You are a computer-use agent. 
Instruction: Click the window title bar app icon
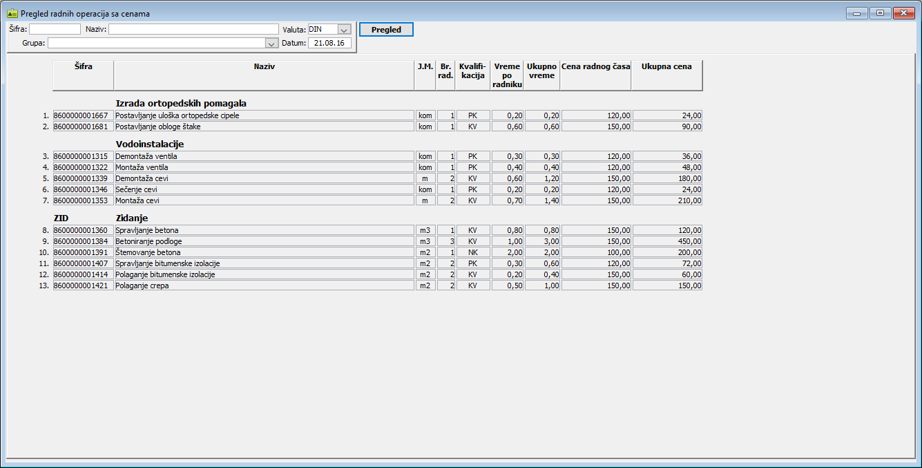12,13
